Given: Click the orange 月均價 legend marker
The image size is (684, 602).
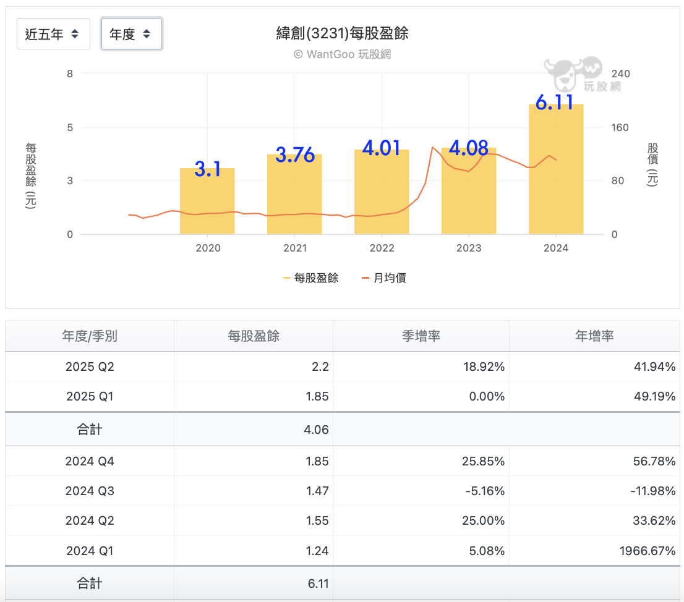Looking at the screenshot, I should coord(366,278).
